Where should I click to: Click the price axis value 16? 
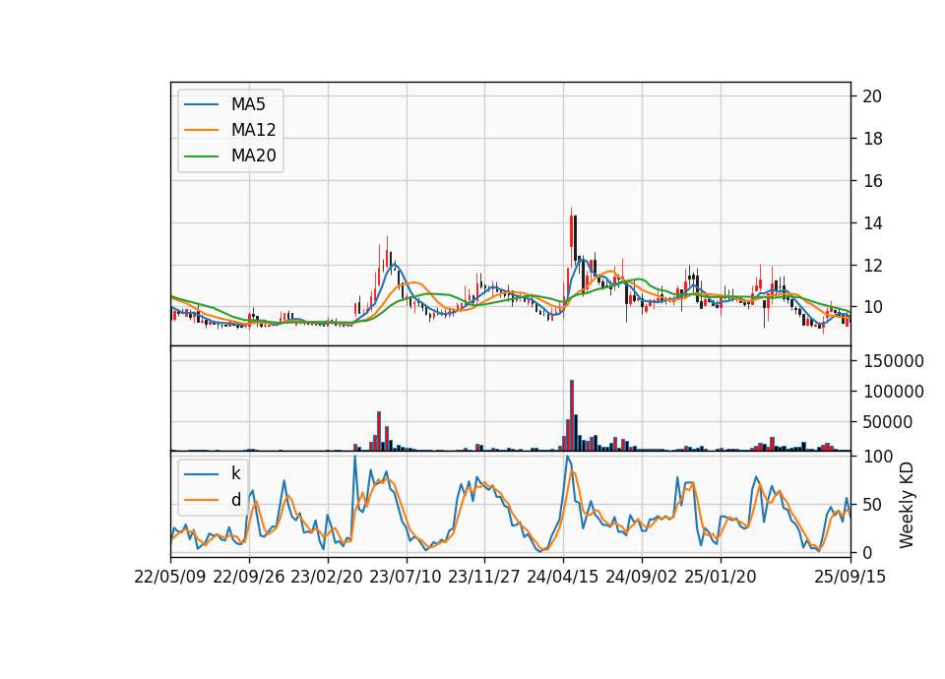pyautogui.click(x=872, y=181)
